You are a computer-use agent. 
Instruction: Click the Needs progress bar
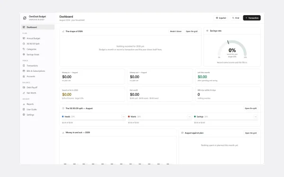(94, 120)
